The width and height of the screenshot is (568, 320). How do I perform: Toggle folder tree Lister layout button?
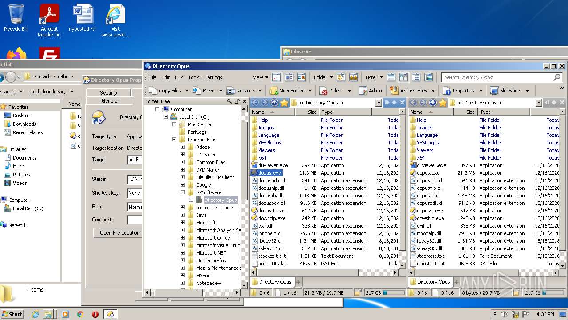pos(416,77)
